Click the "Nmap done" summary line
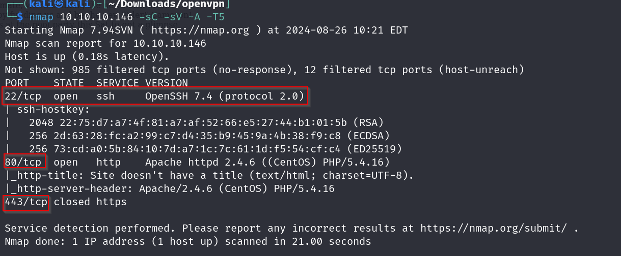 click(x=188, y=241)
